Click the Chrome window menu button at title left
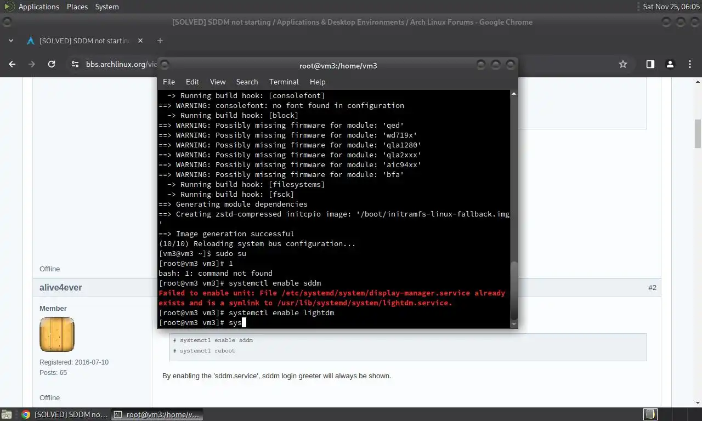 click(x=7, y=22)
